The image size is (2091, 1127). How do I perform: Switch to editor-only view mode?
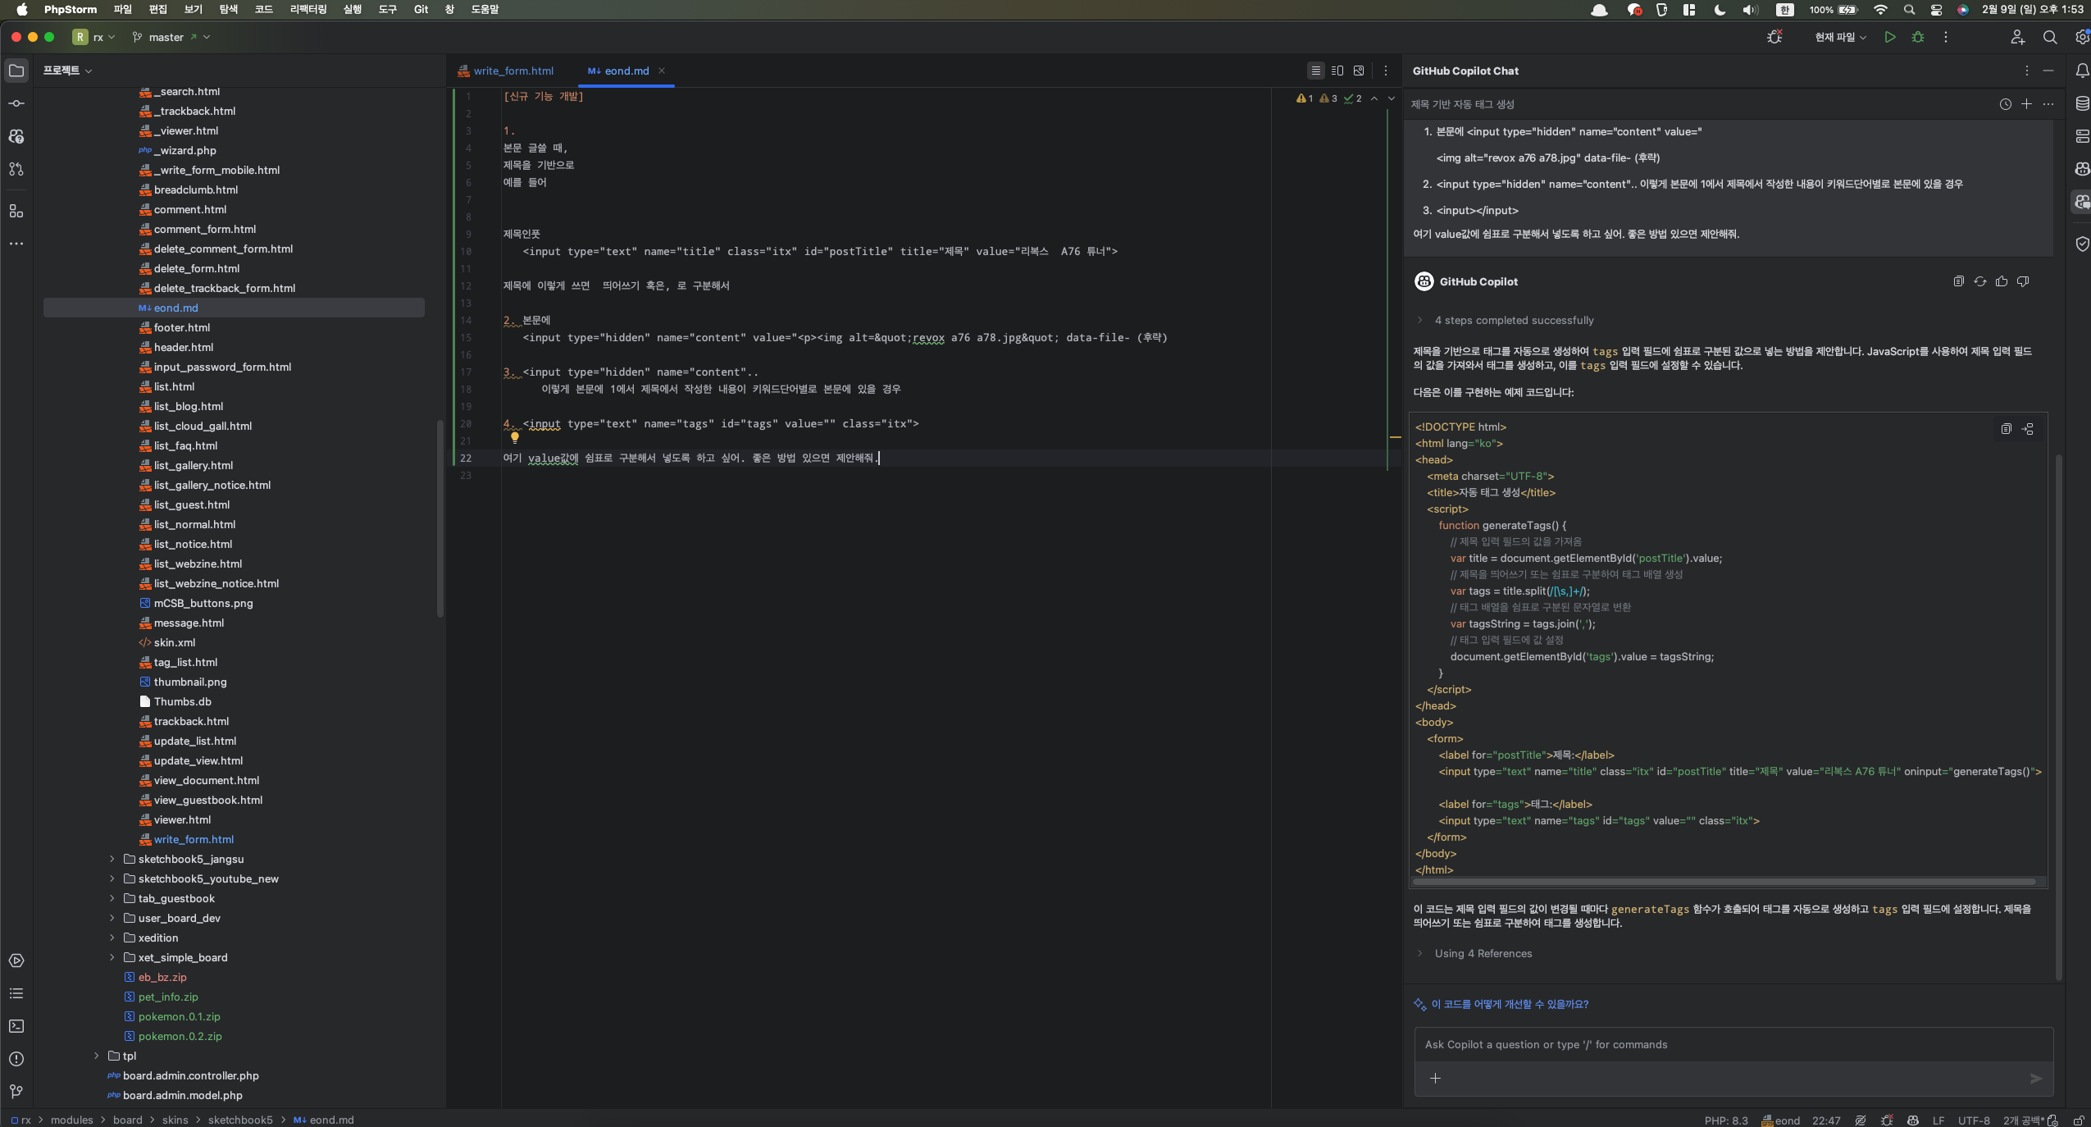[1315, 71]
